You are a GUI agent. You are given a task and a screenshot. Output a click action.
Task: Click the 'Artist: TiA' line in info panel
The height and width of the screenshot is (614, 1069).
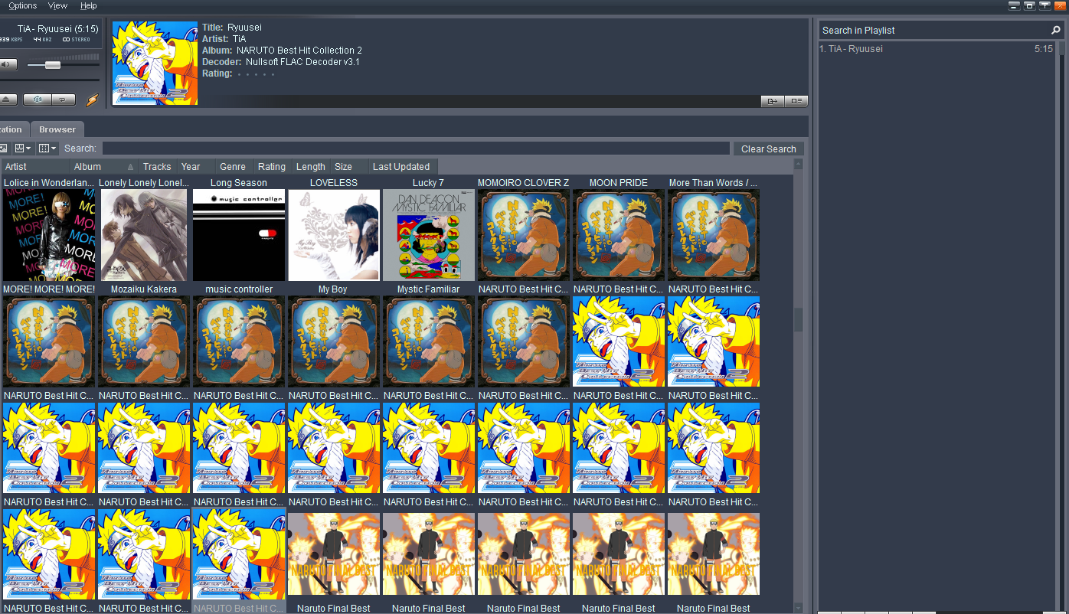tap(224, 39)
